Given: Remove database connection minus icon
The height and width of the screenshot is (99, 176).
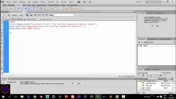Looking at the screenshot, I should click(x=142, y=42).
